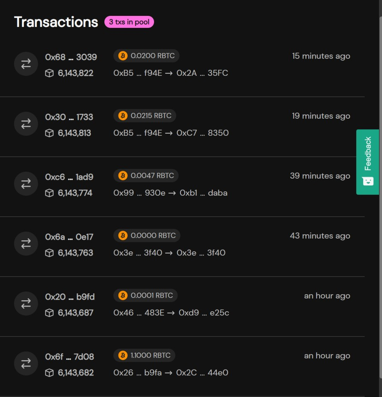The width and height of the screenshot is (382, 397).
Task: Click the Bitcoin icon on the 0.0047 RBTC badge
Action: (x=124, y=175)
